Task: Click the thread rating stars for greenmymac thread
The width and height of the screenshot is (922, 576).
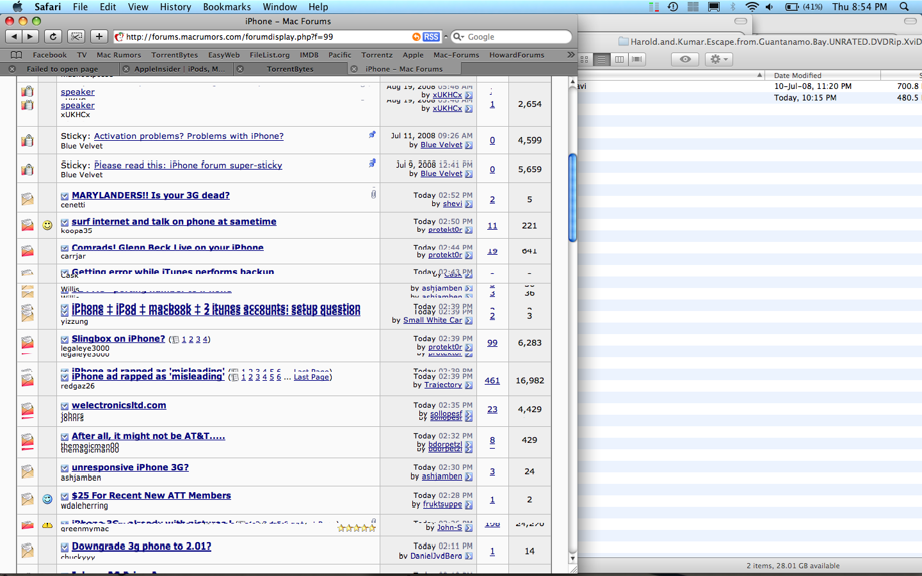Action: (357, 528)
